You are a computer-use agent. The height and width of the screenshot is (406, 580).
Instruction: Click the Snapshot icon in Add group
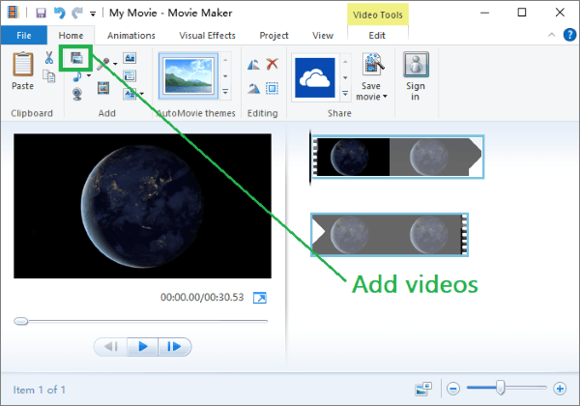point(103,88)
